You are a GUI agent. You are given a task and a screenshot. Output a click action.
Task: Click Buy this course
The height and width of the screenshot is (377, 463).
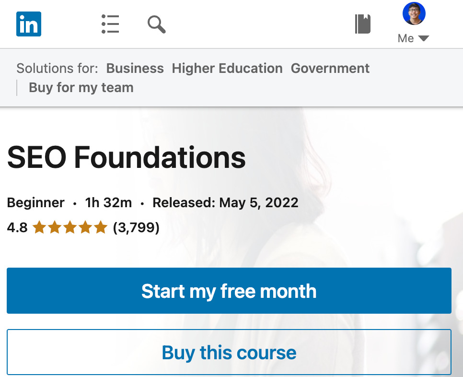click(x=229, y=352)
